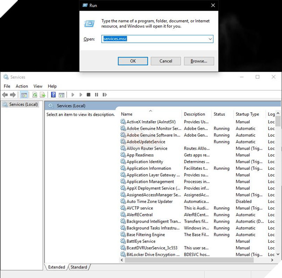
Task: Open Help via blue question mark icon
Action: click(x=53, y=95)
